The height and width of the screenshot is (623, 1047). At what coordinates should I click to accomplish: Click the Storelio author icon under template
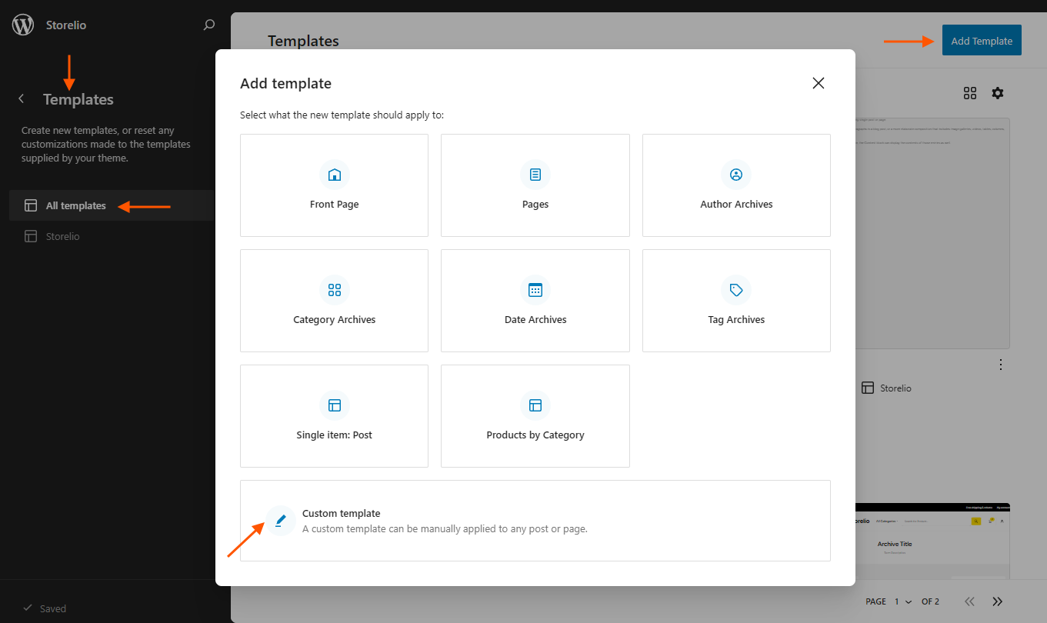pos(868,388)
